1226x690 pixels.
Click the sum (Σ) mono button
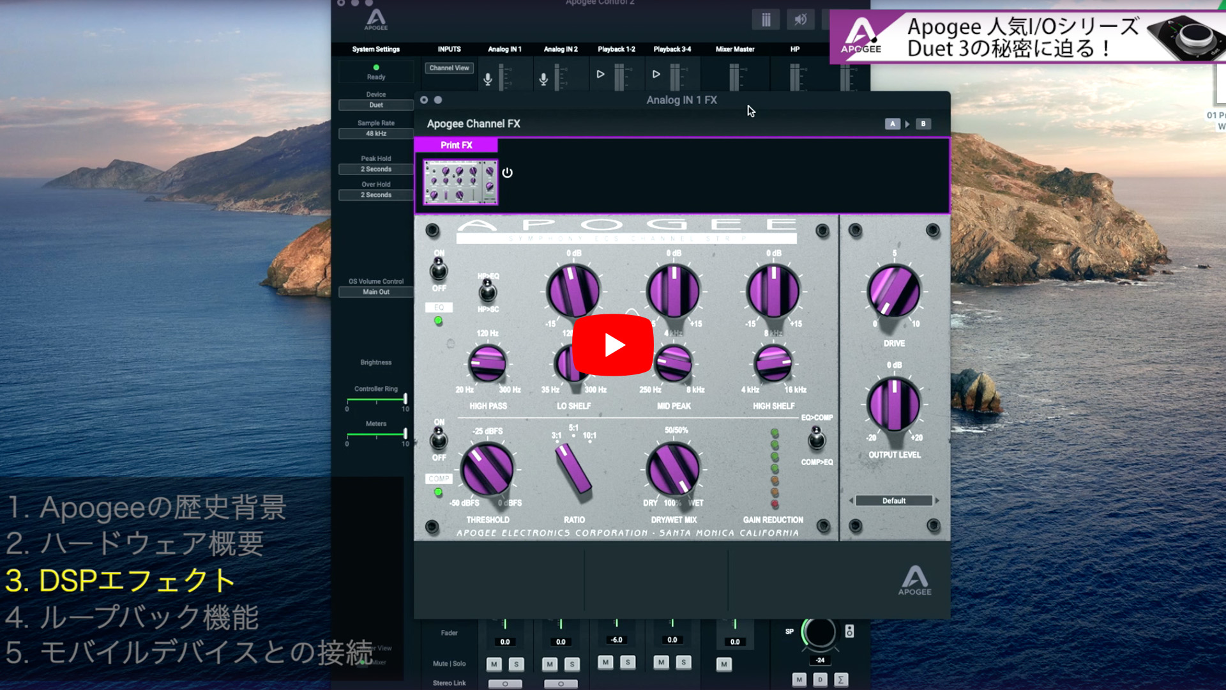[841, 680]
